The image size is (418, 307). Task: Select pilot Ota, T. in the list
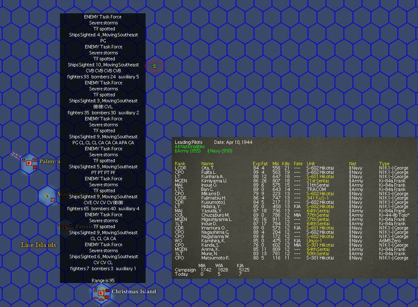(x=292, y=168)
